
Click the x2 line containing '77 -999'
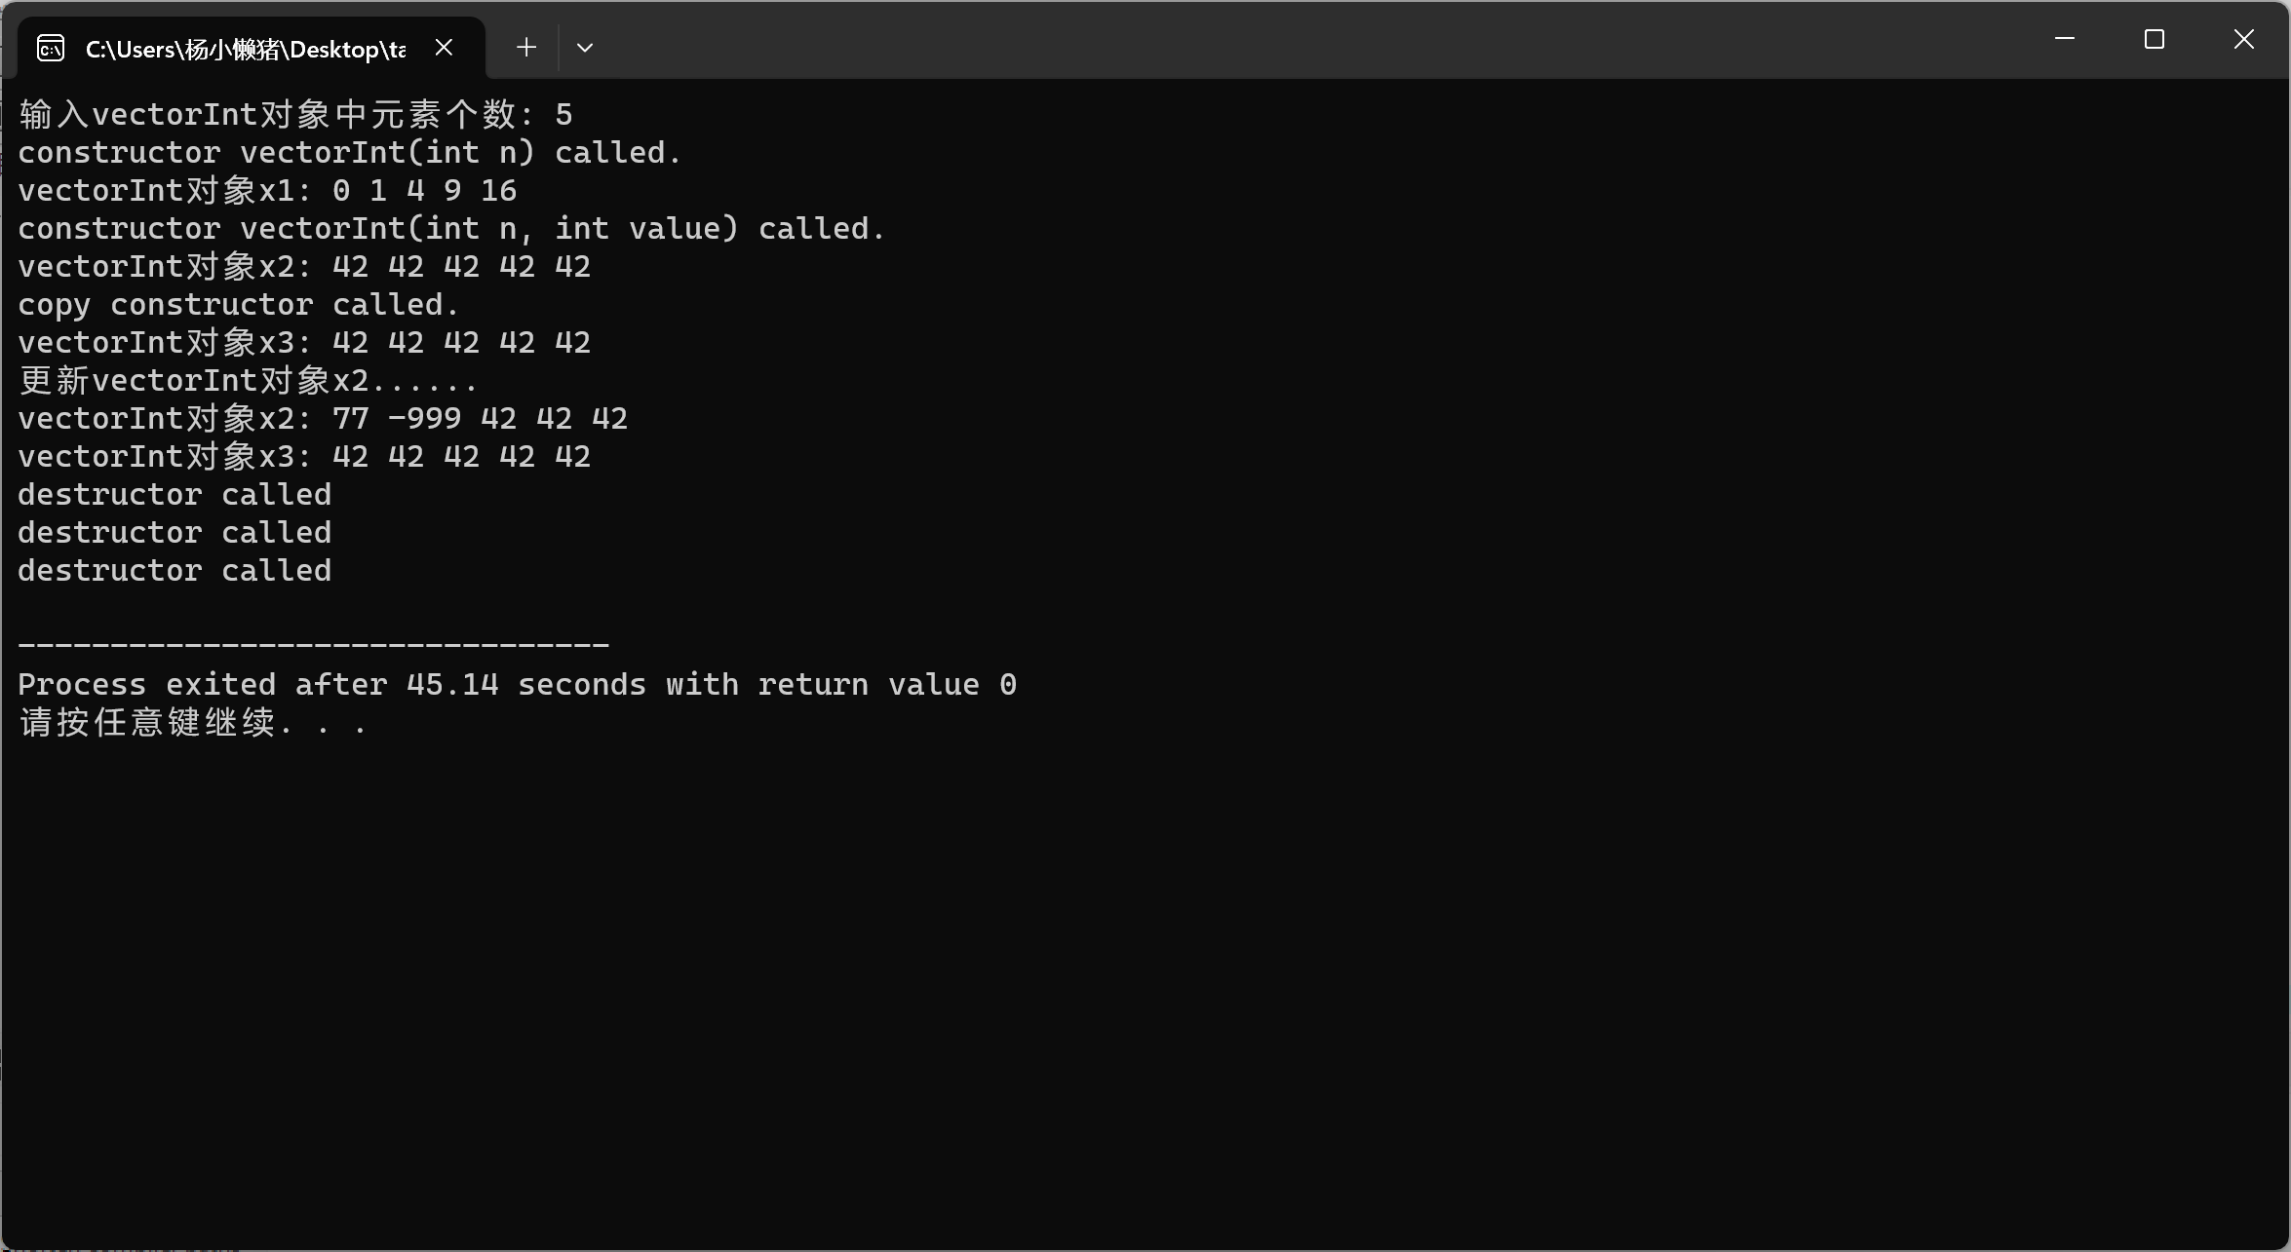(323, 419)
